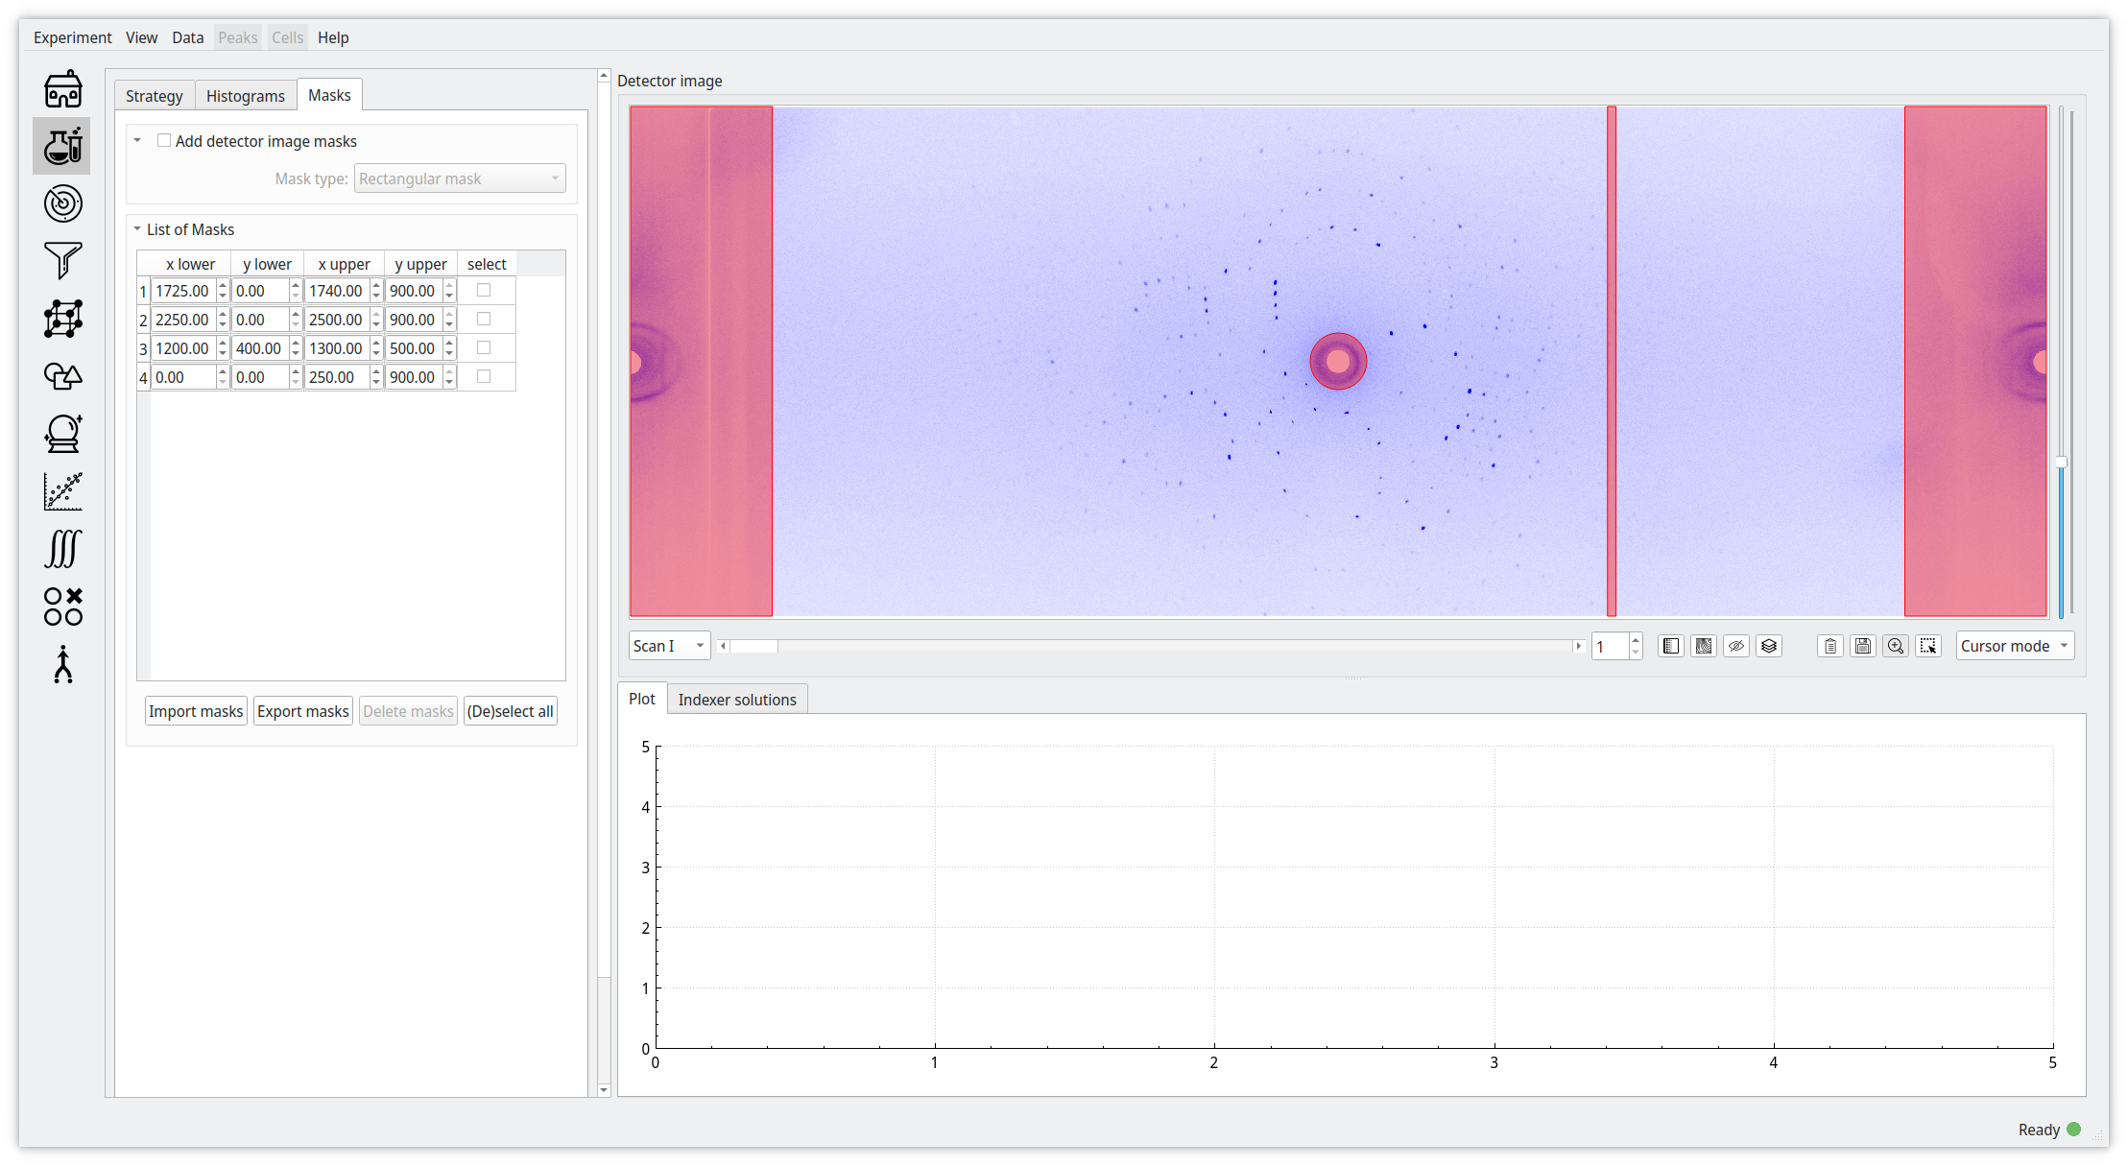2128x1166 pixels.
Task: Select the unit cell lattice icon
Action: (63, 319)
